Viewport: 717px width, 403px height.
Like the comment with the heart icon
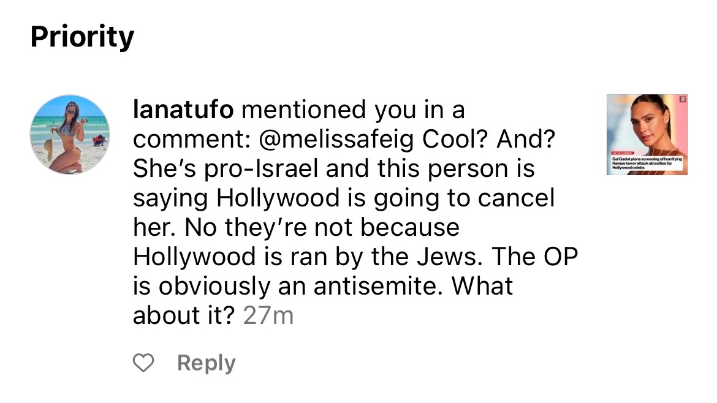143,363
